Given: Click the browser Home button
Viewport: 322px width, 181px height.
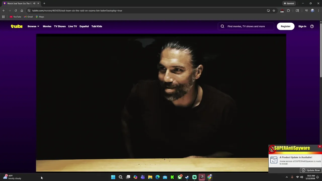Looking at the screenshot, I should (x=22, y=11).
